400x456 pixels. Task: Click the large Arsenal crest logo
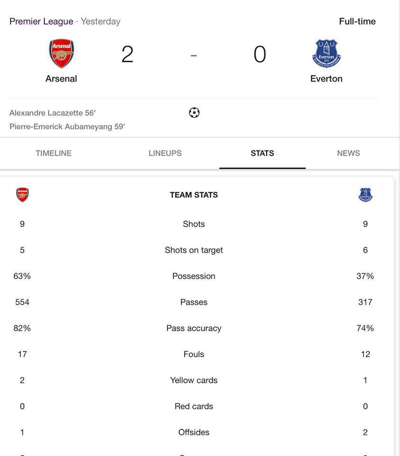(61, 54)
